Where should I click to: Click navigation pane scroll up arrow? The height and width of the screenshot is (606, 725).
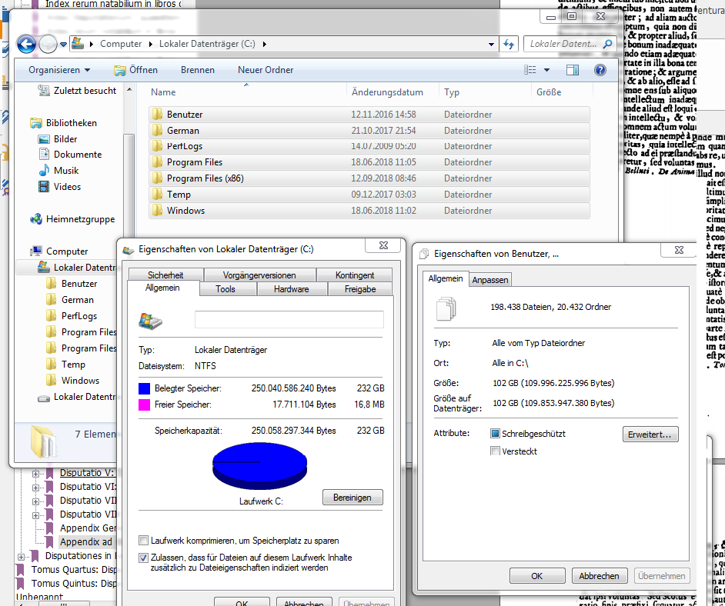129,89
